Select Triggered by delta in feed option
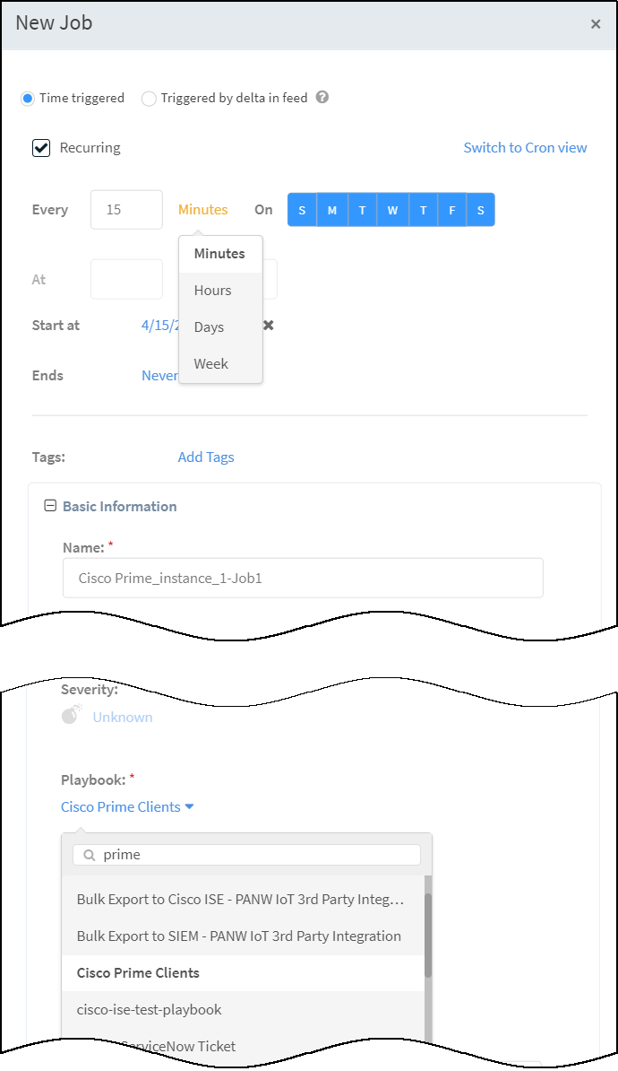This screenshot has height=1071, width=618. point(149,99)
